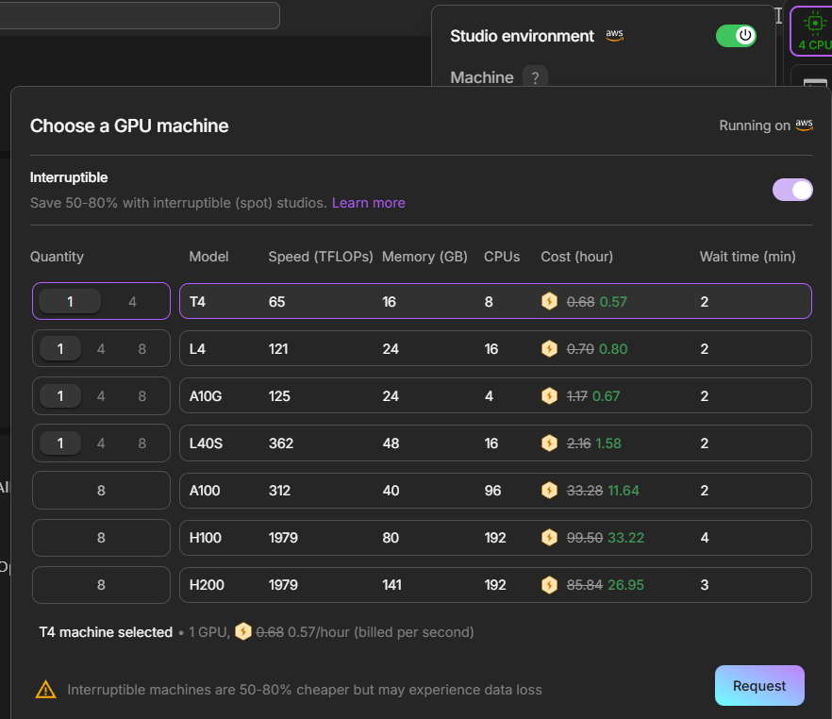Select the L40S machine row
Screen dimensions: 832x719
495,443
